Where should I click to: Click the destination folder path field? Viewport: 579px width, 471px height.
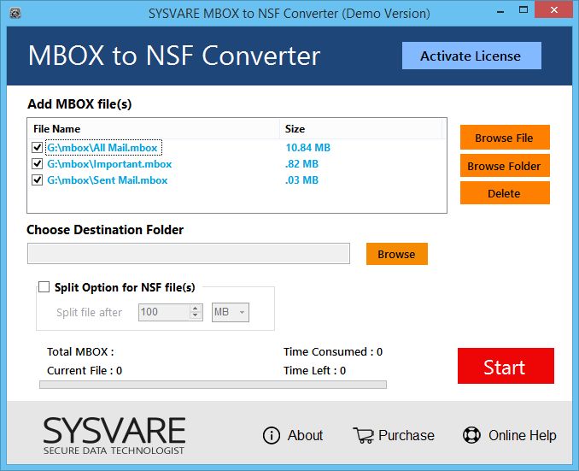click(189, 254)
